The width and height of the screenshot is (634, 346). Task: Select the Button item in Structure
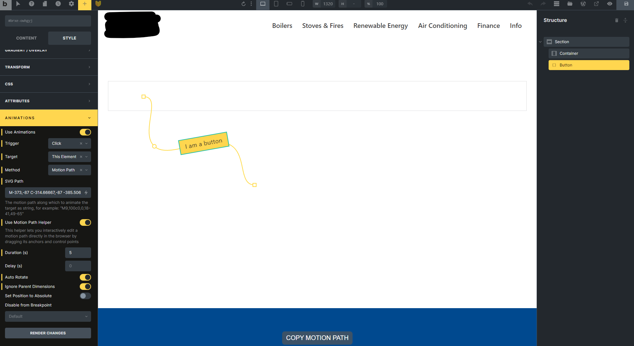(x=589, y=65)
